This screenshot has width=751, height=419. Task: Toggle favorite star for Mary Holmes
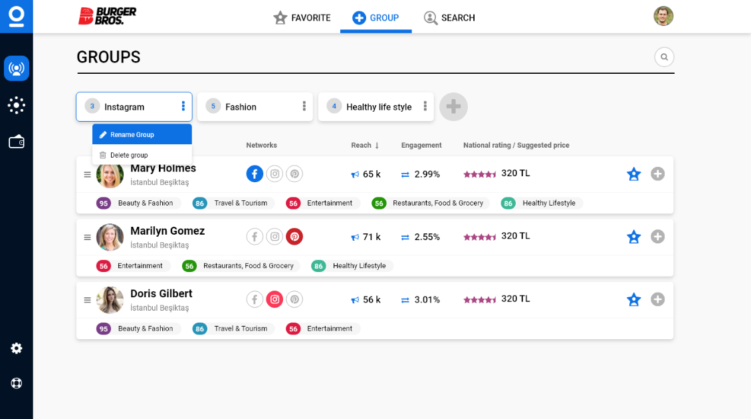634,174
